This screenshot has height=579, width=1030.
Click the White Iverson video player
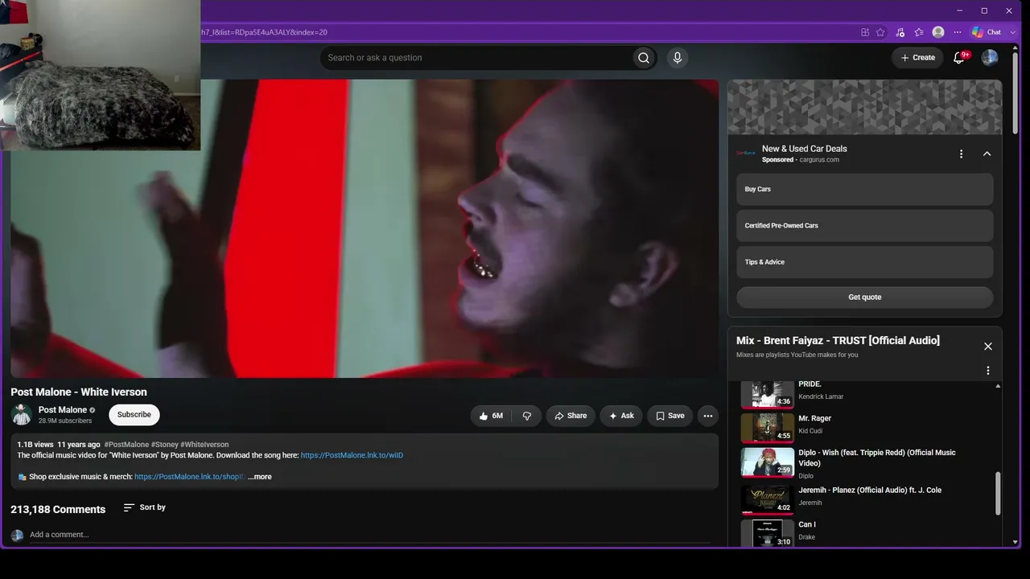(x=365, y=228)
